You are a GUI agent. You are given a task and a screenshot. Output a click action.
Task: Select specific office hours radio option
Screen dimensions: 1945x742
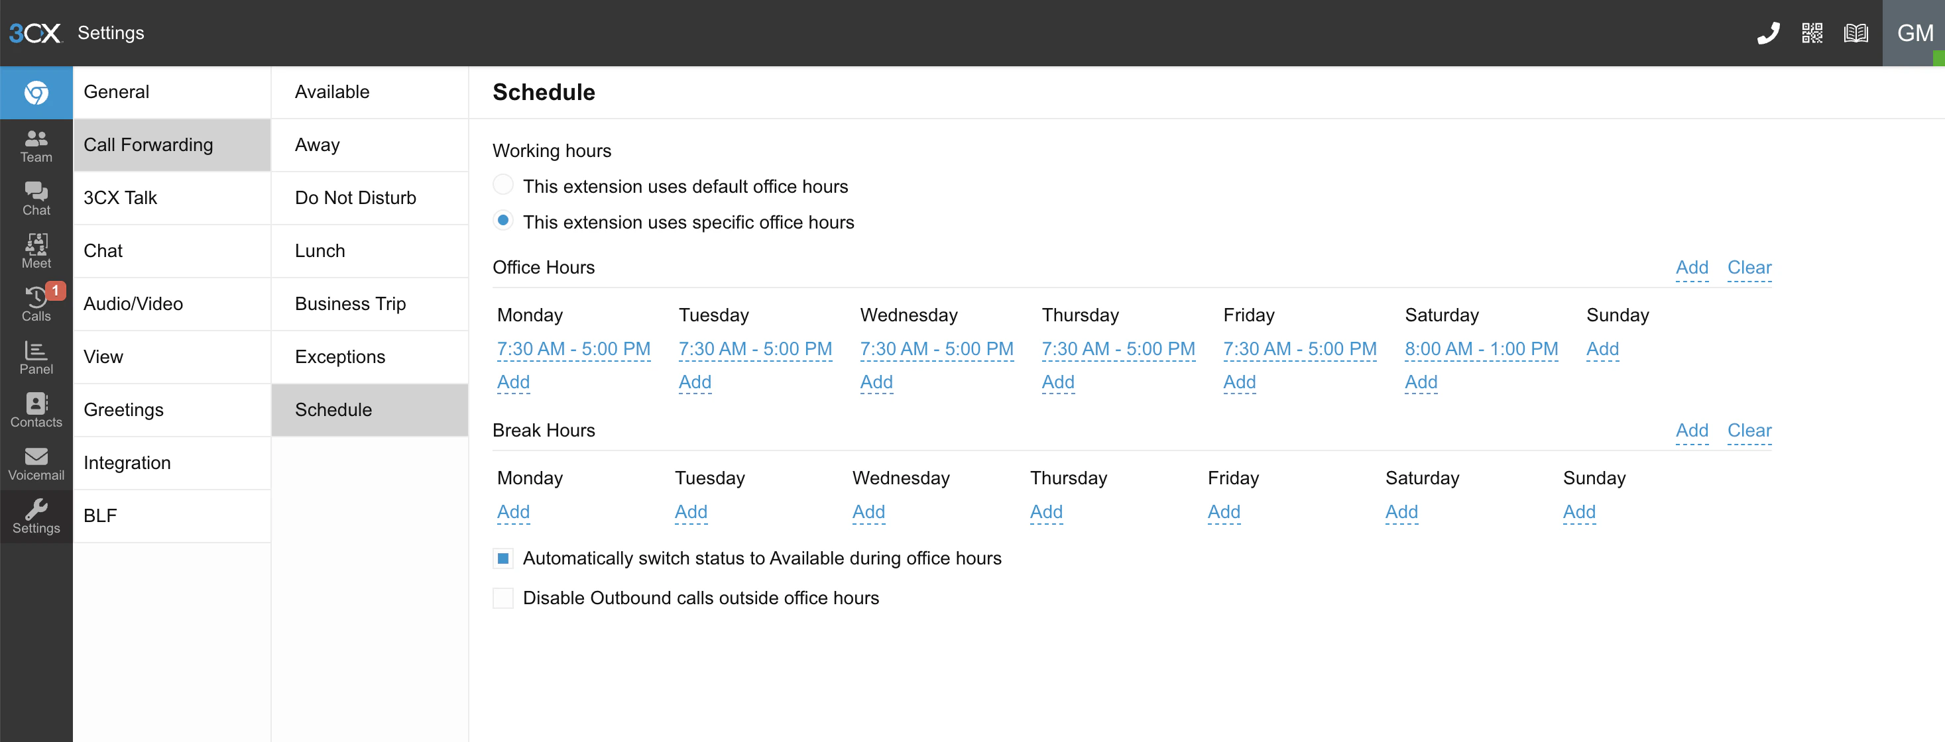[503, 221]
